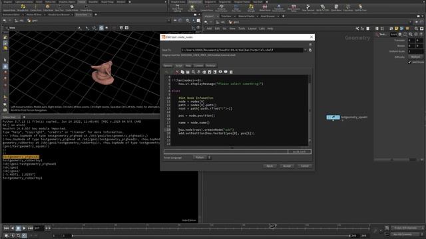426x239 pixels.
Task: Click the Uniform Scale value field
Action: point(415,51)
